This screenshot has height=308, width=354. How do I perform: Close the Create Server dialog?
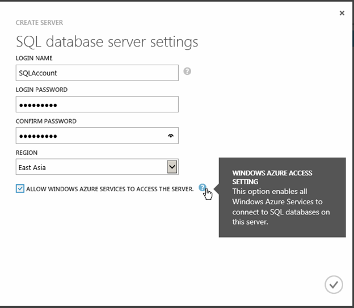(342, 13)
